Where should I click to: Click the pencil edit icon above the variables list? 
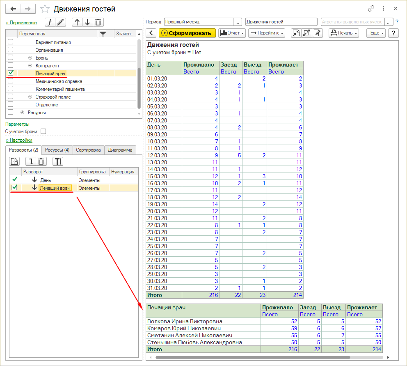click(x=60, y=22)
